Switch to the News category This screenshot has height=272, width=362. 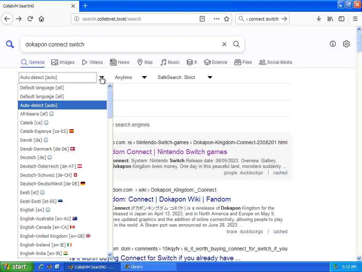coord(119,62)
